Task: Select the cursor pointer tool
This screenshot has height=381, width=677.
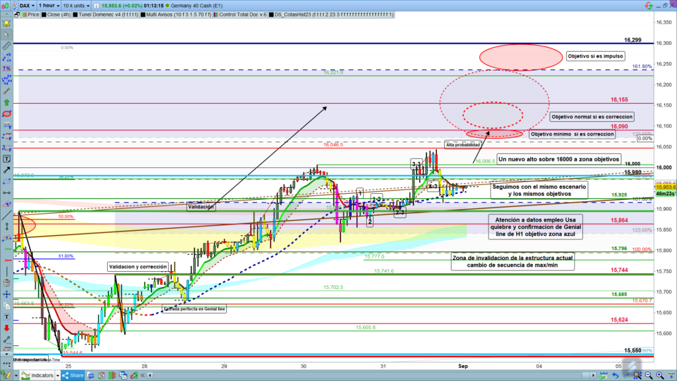Action: click(x=7, y=34)
